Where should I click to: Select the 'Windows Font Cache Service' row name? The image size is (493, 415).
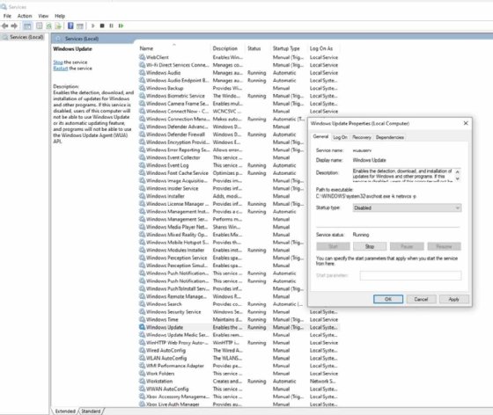(x=177, y=173)
